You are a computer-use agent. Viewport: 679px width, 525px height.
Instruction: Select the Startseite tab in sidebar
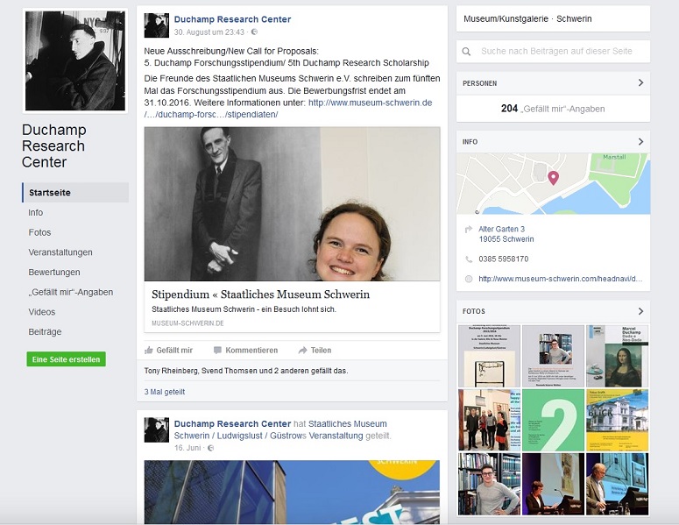75,193
